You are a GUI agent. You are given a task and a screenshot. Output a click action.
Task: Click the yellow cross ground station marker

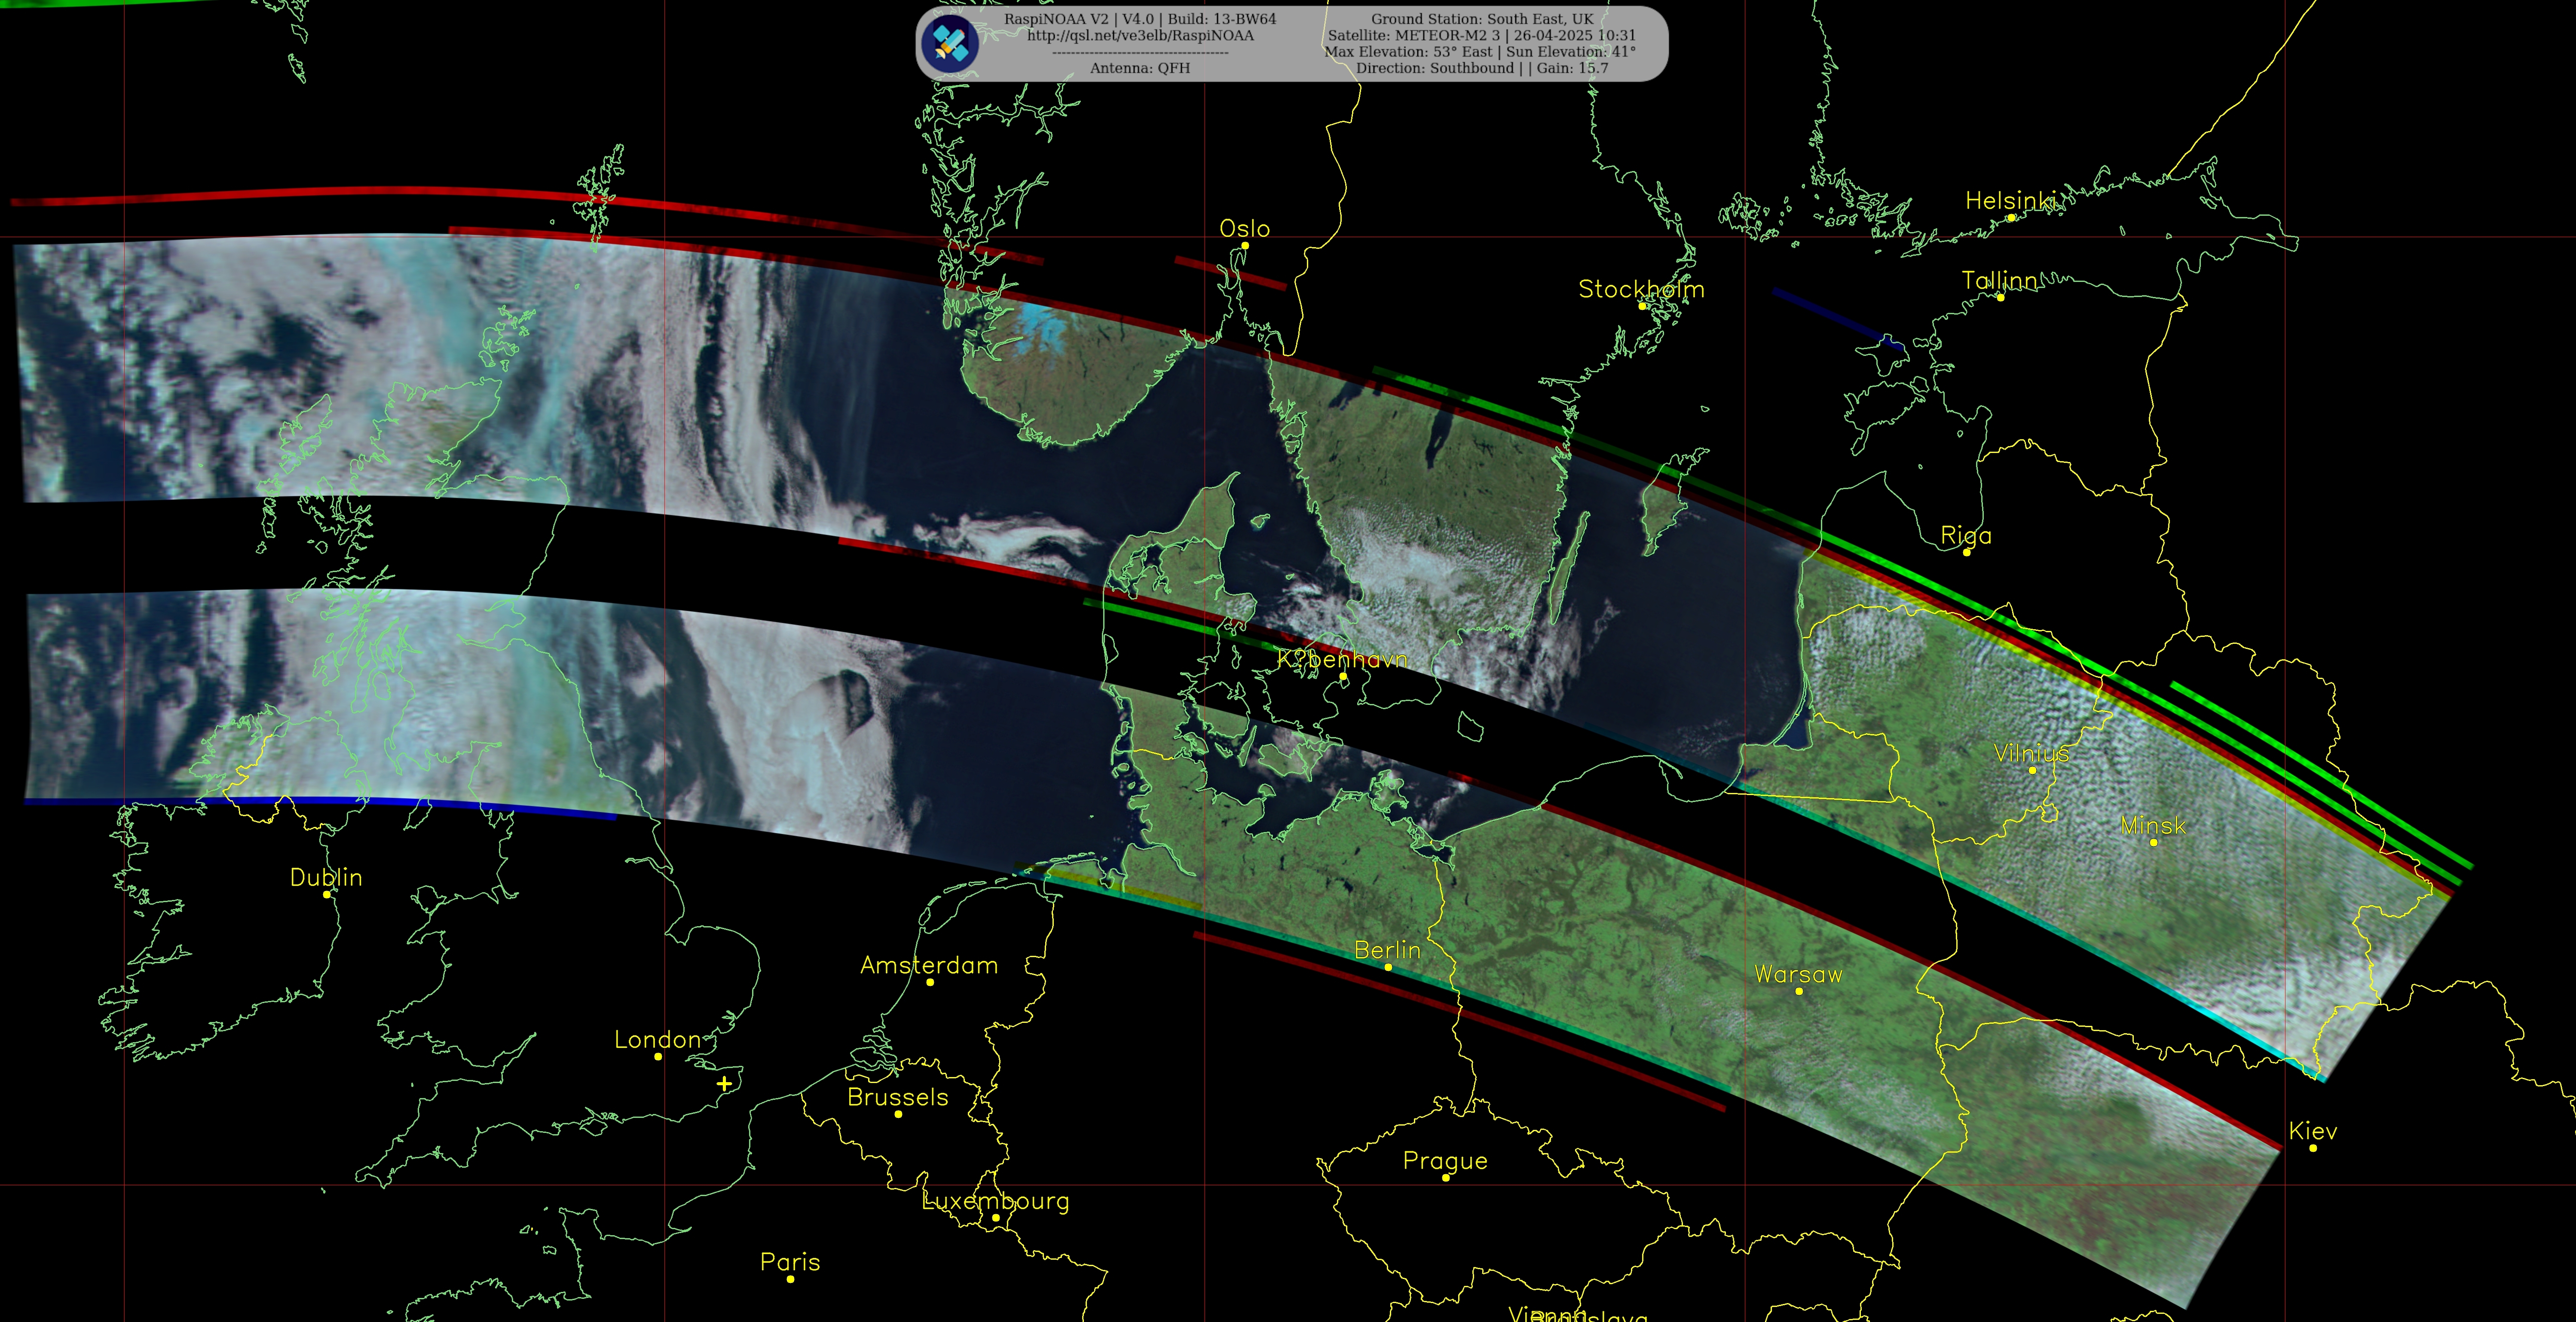724,1083
